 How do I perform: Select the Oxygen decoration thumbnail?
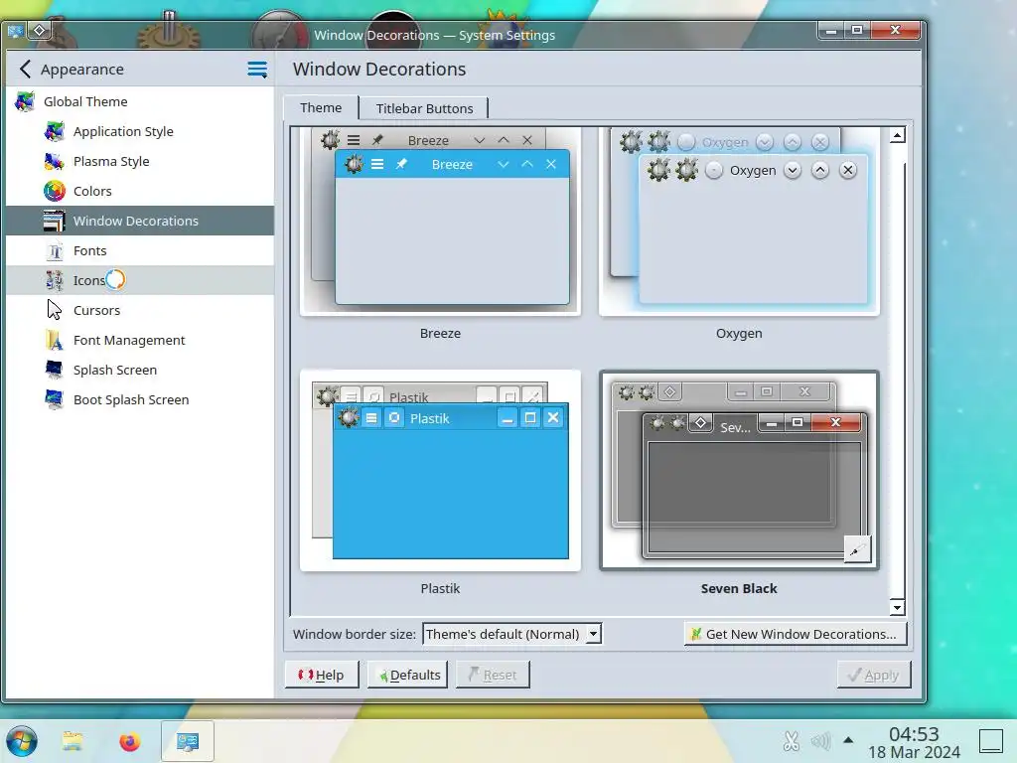click(739, 222)
